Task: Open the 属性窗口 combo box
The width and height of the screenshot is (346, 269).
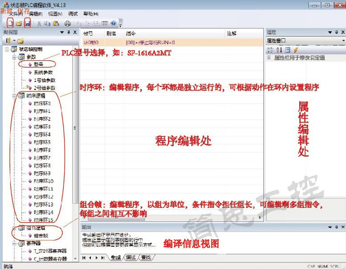Action: pyautogui.click(x=305, y=41)
